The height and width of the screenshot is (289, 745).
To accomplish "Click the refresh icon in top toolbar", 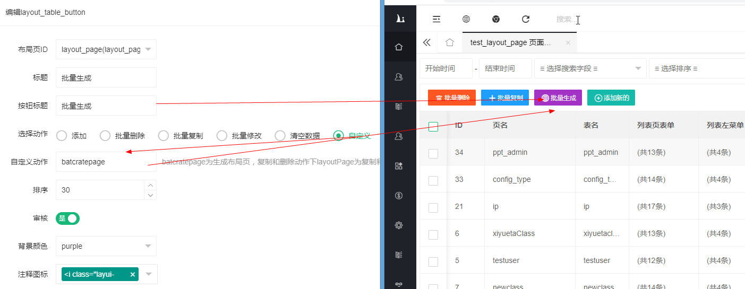I will pos(526,19).
